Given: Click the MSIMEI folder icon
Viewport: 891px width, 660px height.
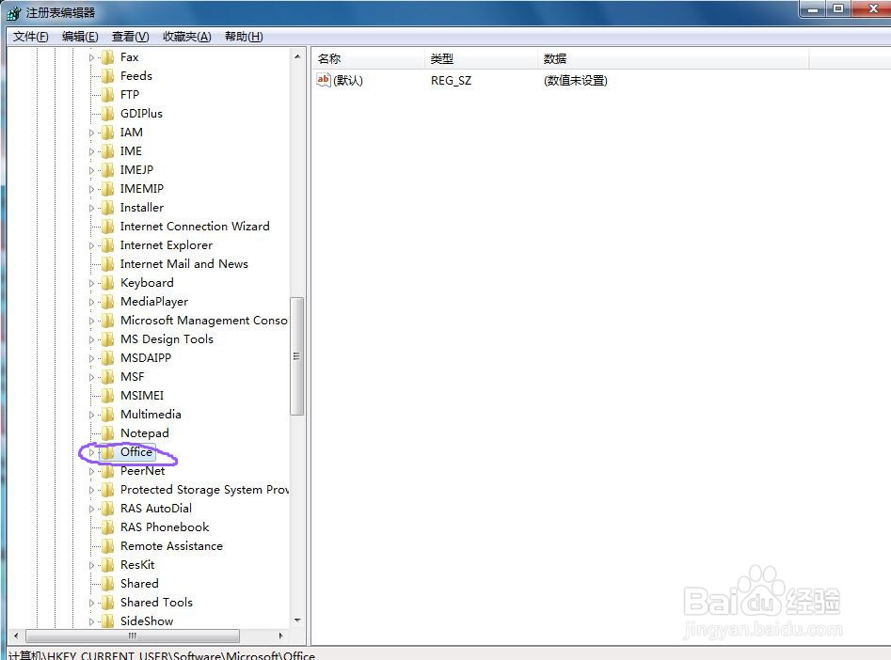Looking at the screenshot, I should [x=108, y=395].
